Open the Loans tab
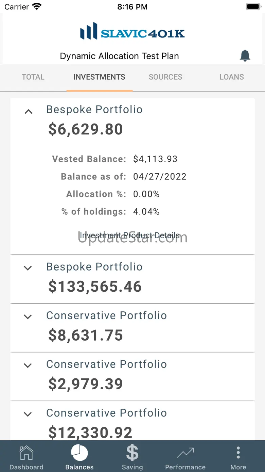This screenshot has height=472, width=265. [x=232, y=77]
